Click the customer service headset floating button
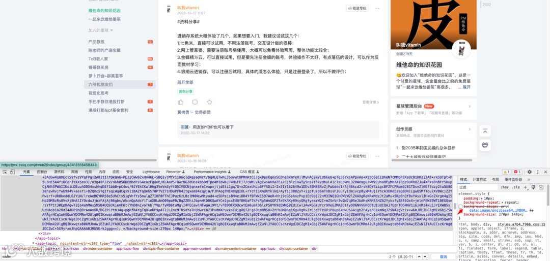The image size is (550, 261). (x=485, y=145)
